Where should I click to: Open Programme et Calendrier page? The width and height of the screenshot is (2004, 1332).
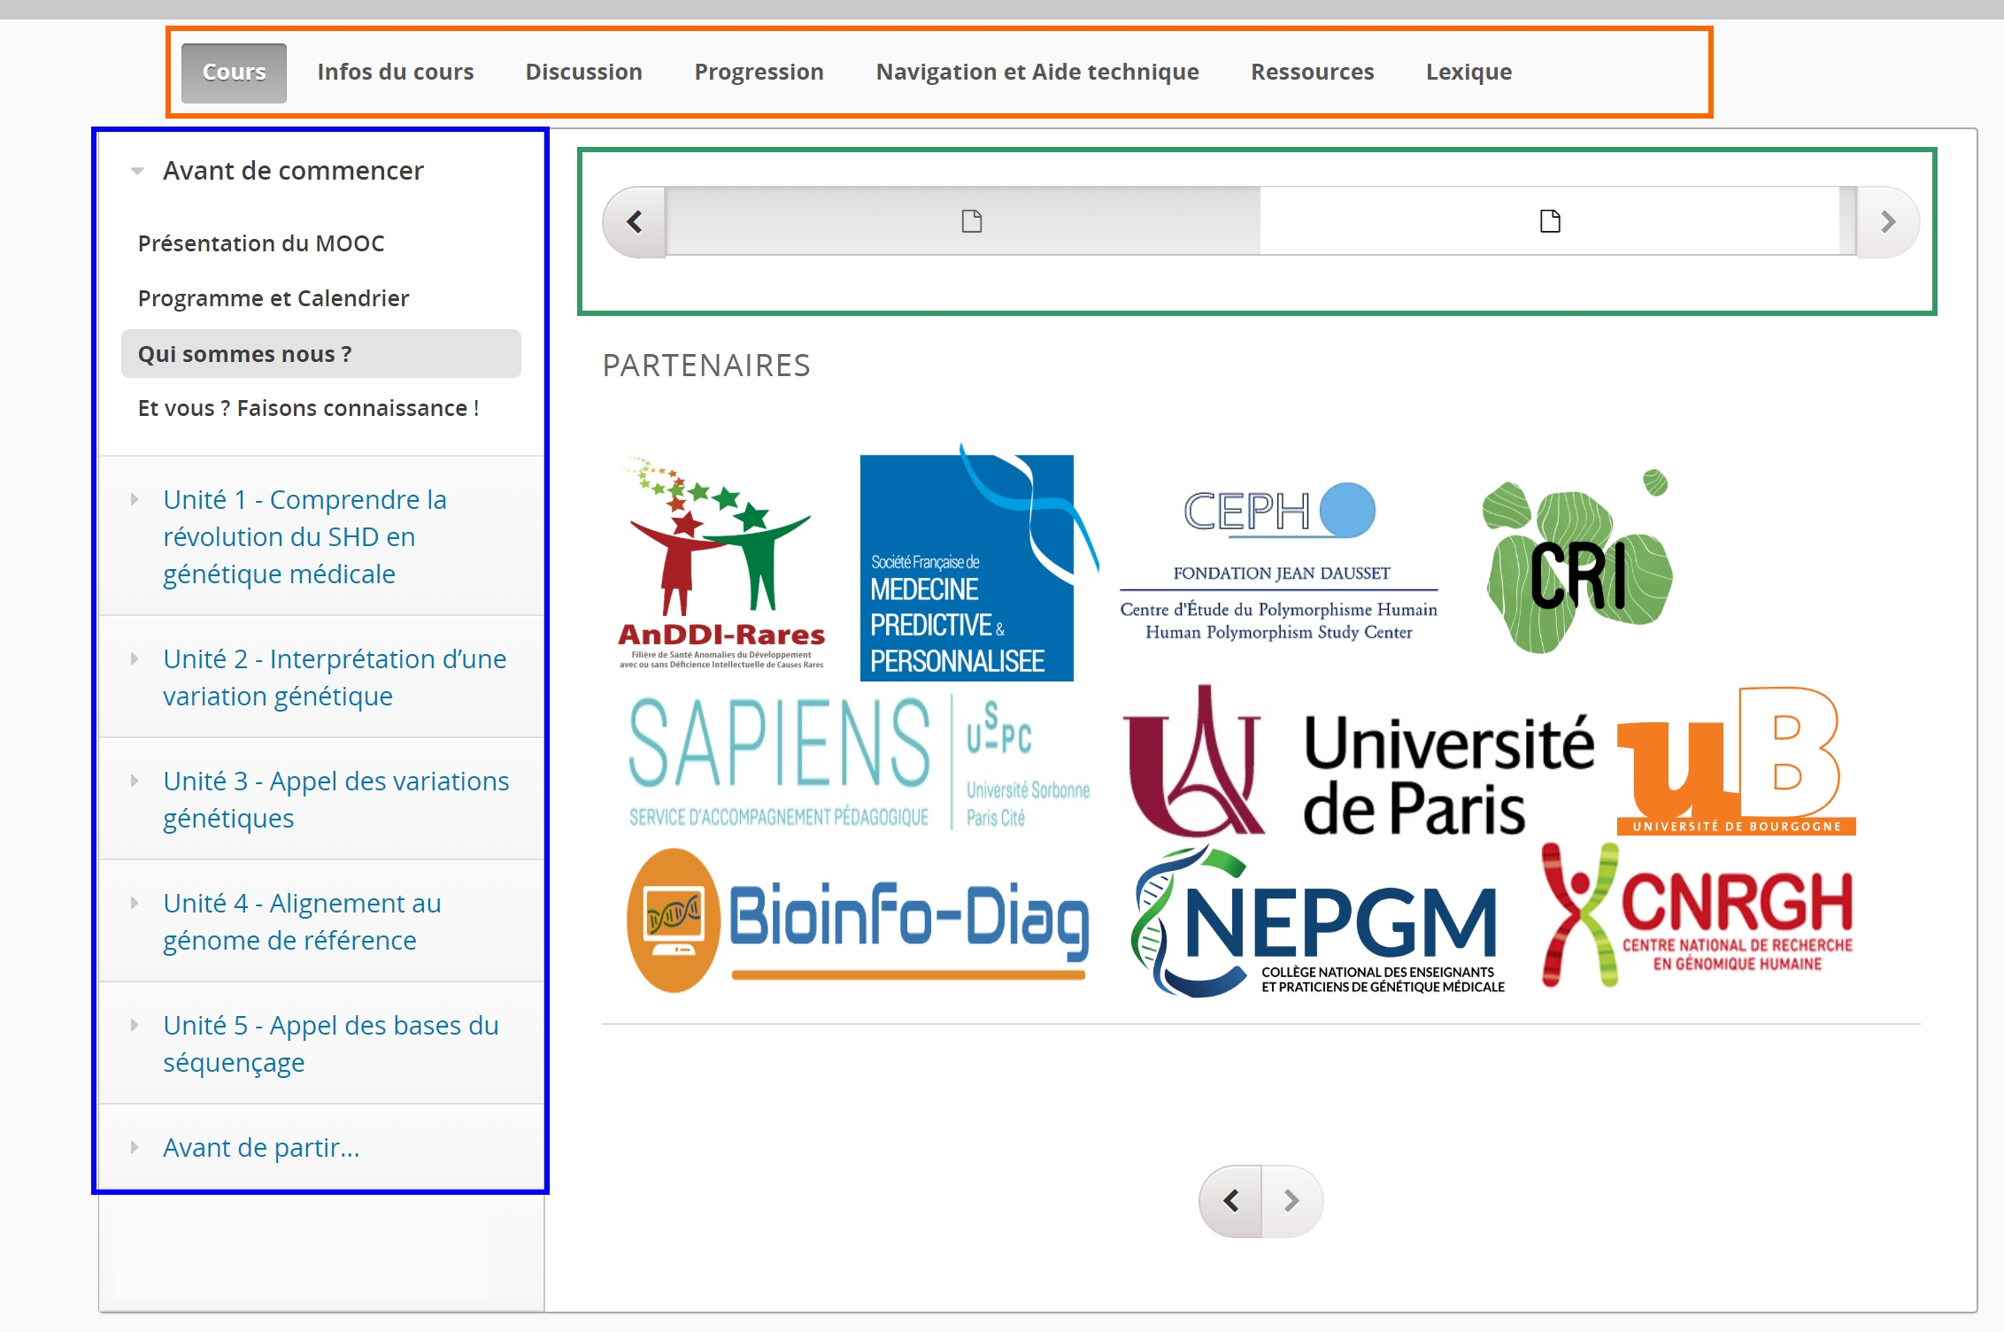click(274, 298)
